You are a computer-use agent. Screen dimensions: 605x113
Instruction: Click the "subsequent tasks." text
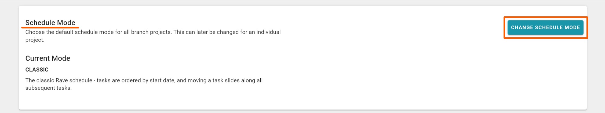[48, 88]
